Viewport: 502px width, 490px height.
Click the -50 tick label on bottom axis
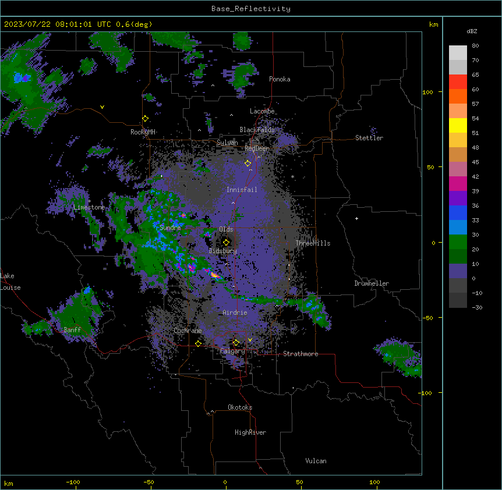coord(149,482)
